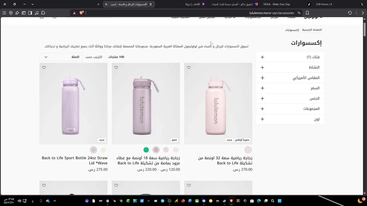The image size is (367, 206).
Task: Open the Xbox app from the taskbar
Action: [x=197, y=201]
